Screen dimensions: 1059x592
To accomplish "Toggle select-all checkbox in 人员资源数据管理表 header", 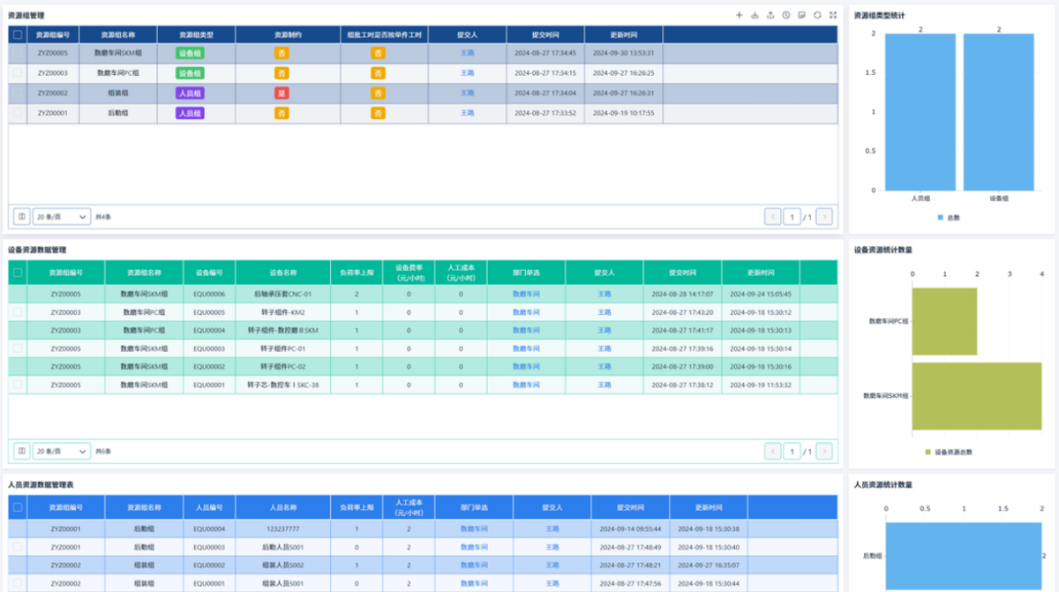I will (x=18, y=507).
